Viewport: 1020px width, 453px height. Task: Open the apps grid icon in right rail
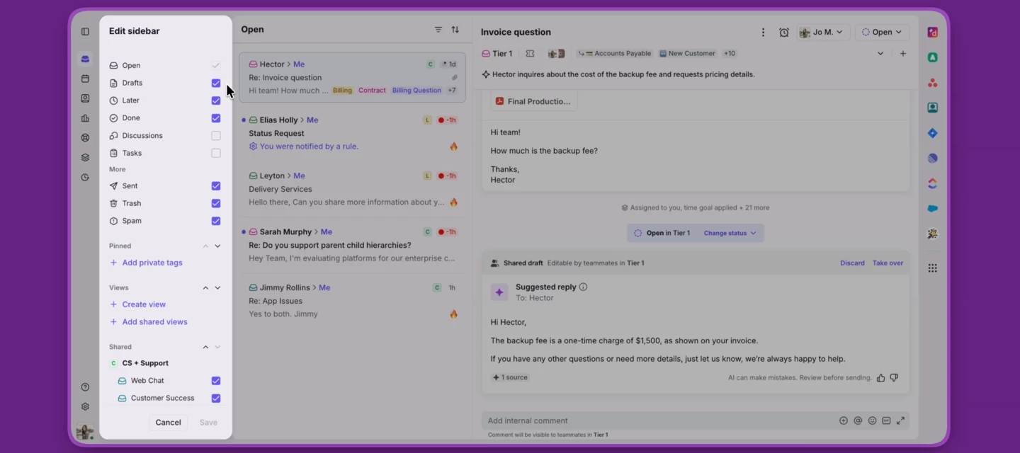pos(933,268)
